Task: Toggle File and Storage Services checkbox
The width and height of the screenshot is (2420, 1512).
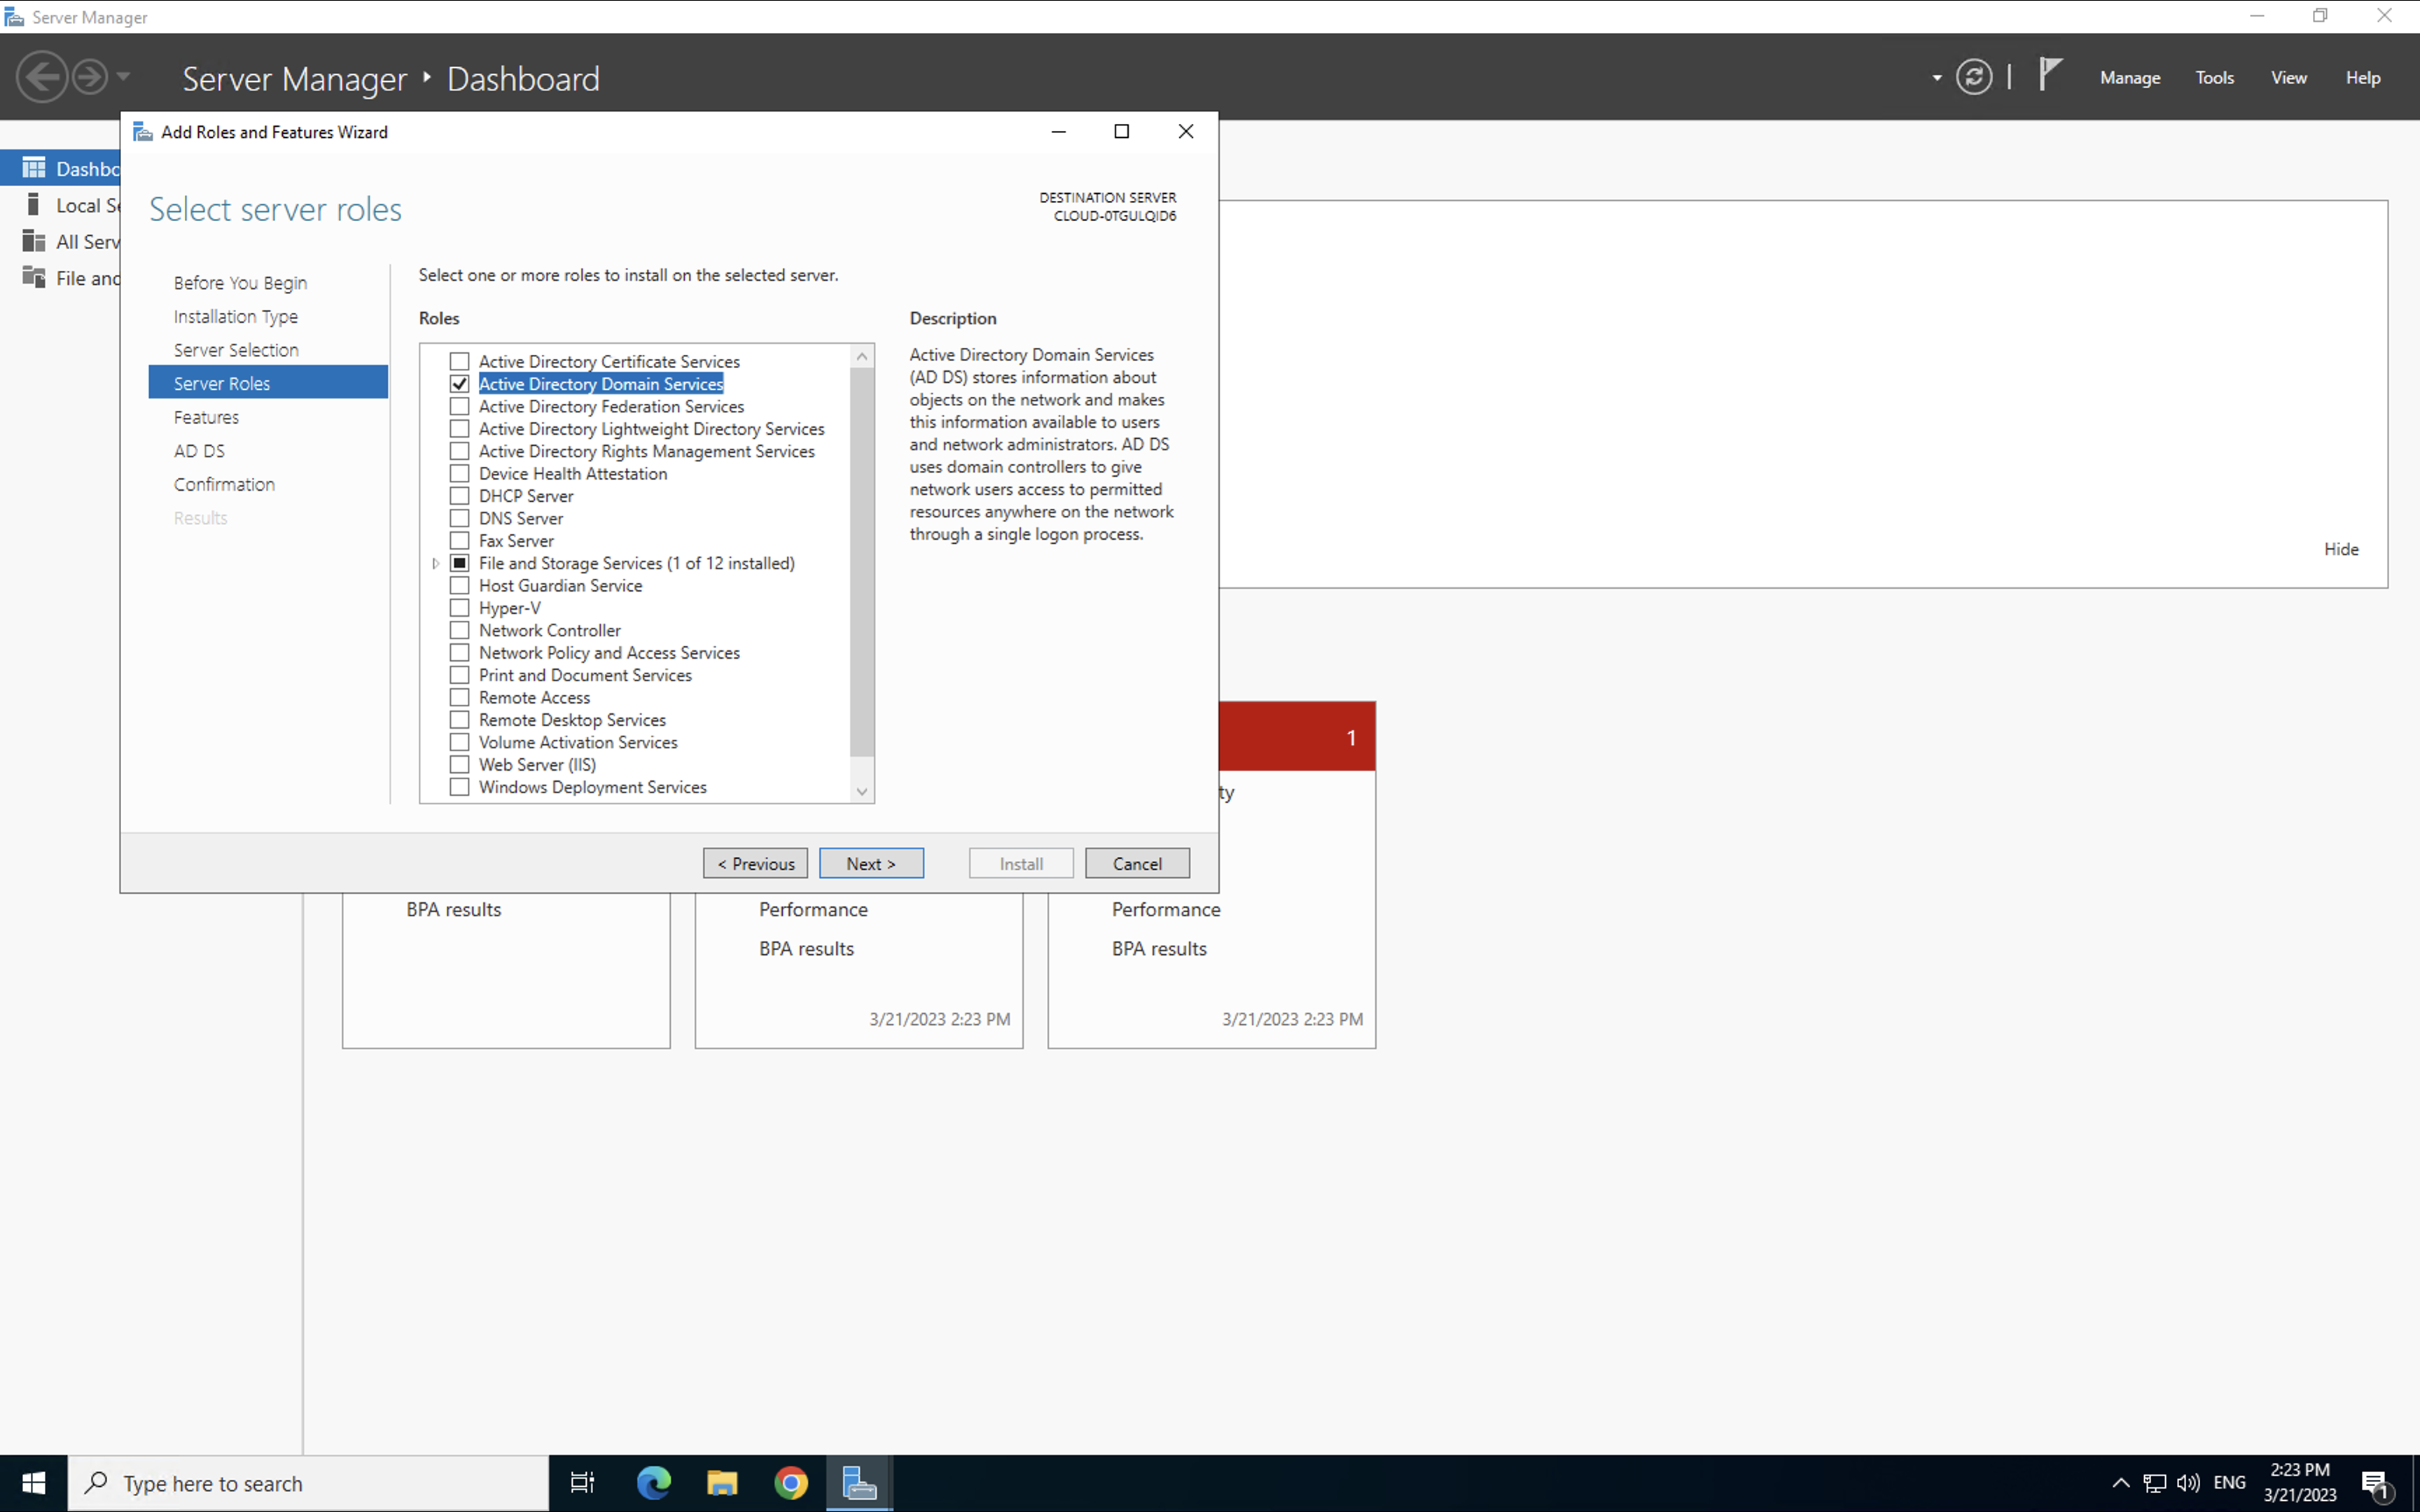Action: pos(459,563)
